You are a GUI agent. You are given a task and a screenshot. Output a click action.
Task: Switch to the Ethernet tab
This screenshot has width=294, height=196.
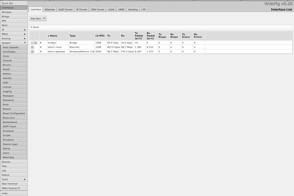[x=50, y=9]
